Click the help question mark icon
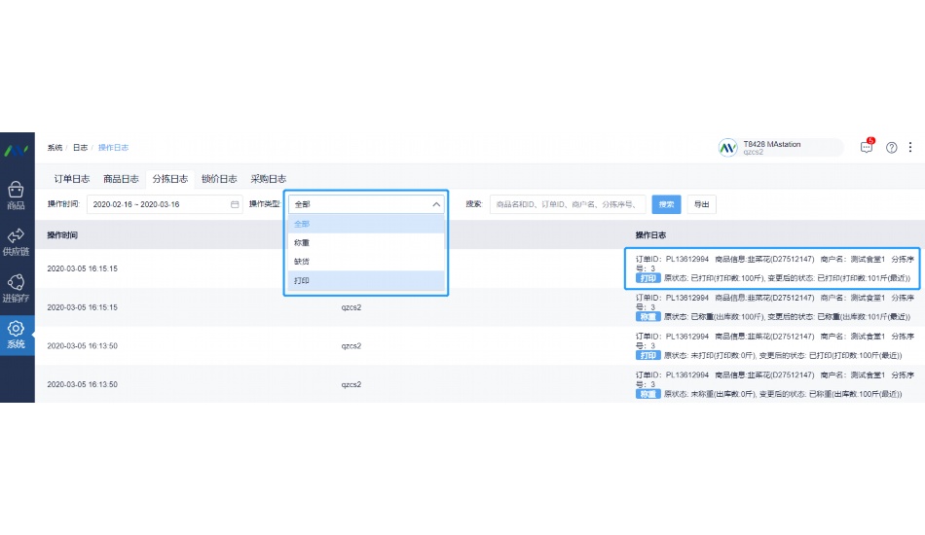 point(891,148)
